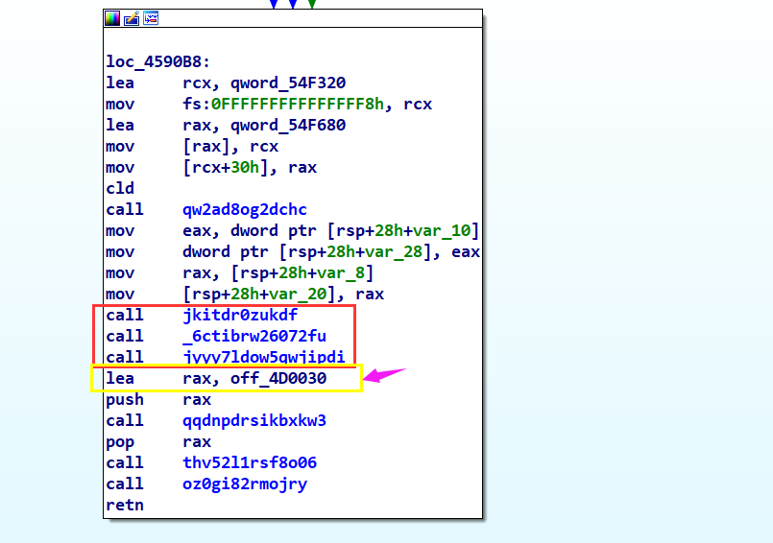The height and width of the screenshot is (543, 773).
Task: Select the retn instruction
Action: [125, 505]
